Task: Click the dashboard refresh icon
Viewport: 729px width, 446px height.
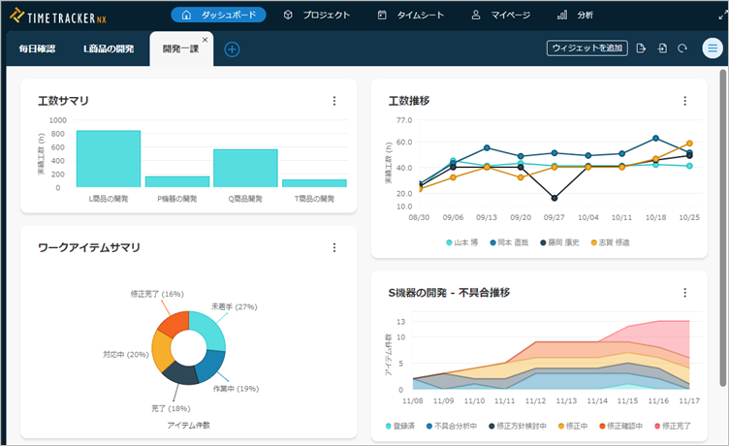Action: coord(682,48)
